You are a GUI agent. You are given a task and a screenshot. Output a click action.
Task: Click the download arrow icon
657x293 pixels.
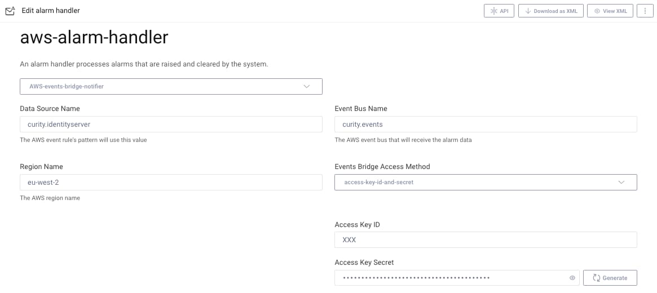click(528, 11)
